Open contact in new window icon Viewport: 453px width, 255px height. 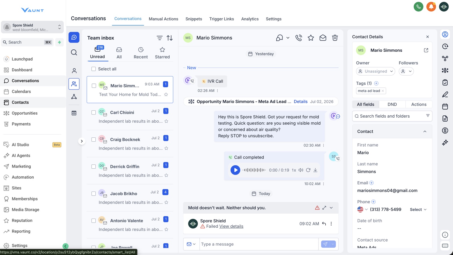(x=426, y=50)
